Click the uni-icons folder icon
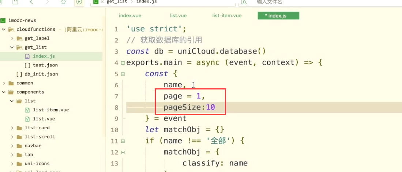This screenshot has width=402, height=172. coord(19,164)
